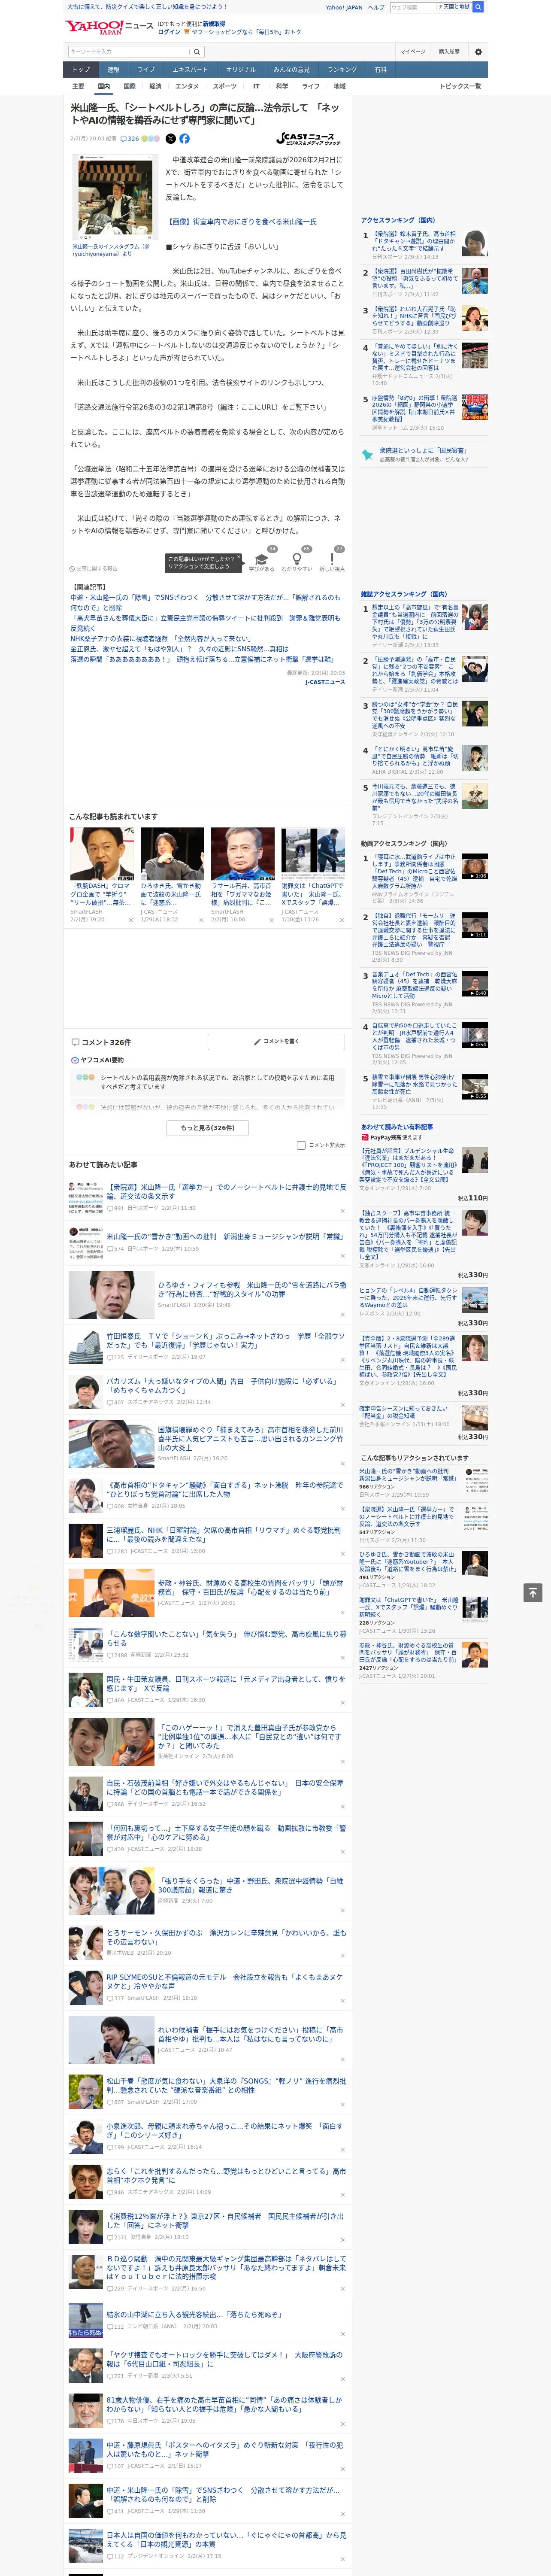The image size is (551, 2576).
Task: Select the 速報 tab
Action: (113, 70)
